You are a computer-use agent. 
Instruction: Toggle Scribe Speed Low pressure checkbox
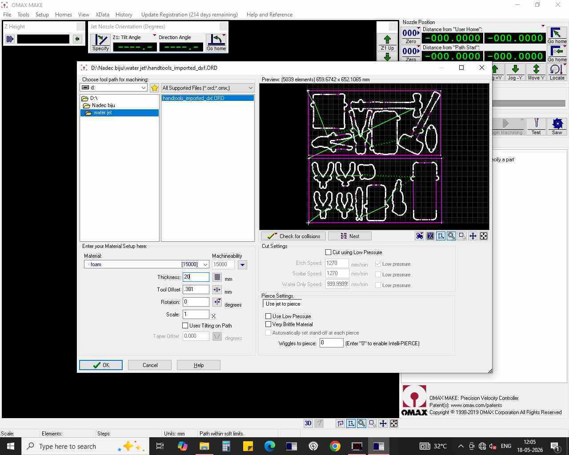378,275
